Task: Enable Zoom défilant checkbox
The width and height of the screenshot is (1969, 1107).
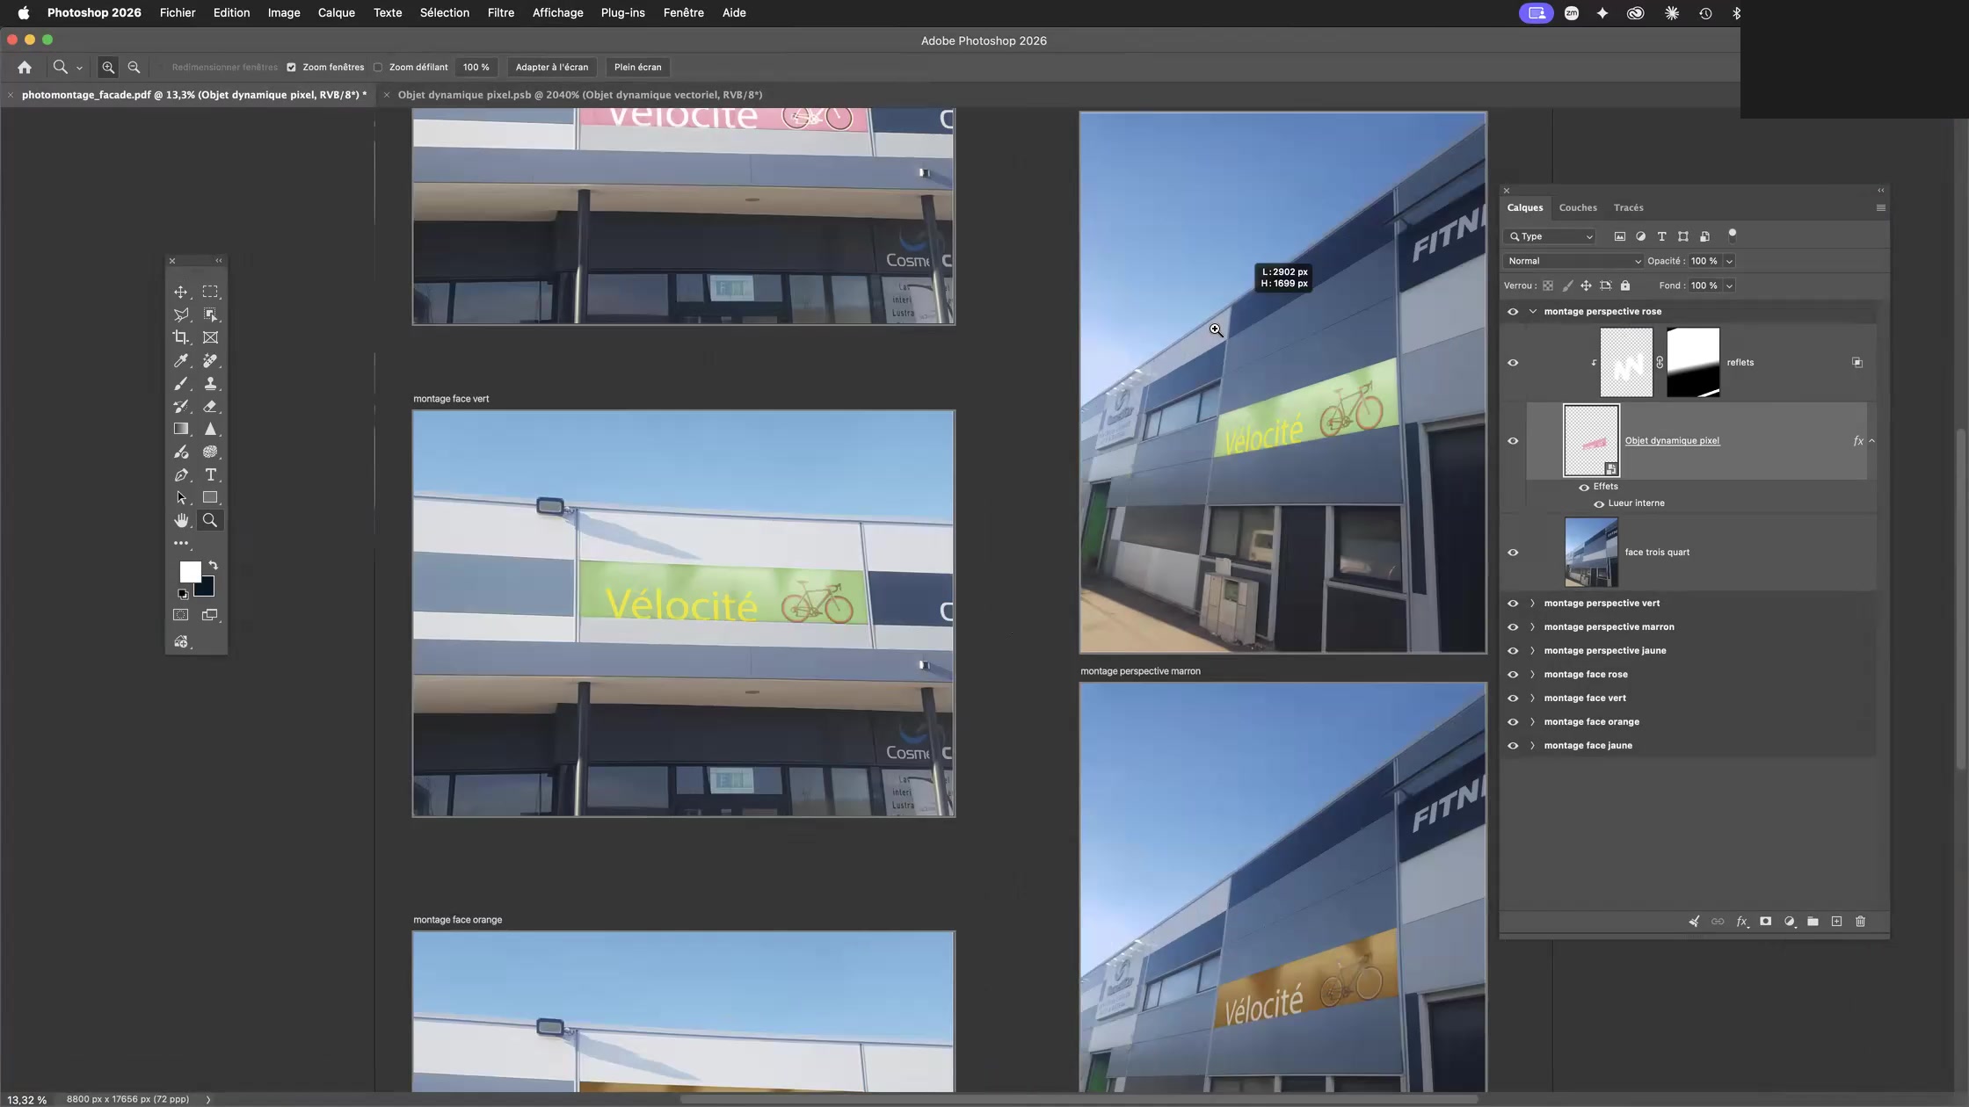Action: (378, 67)
